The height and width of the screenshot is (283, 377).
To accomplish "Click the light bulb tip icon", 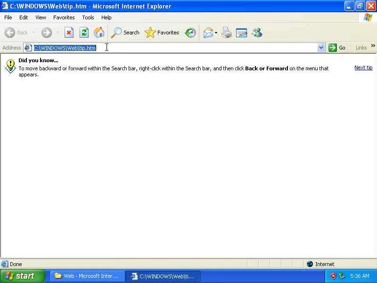I will pos(10,66).
